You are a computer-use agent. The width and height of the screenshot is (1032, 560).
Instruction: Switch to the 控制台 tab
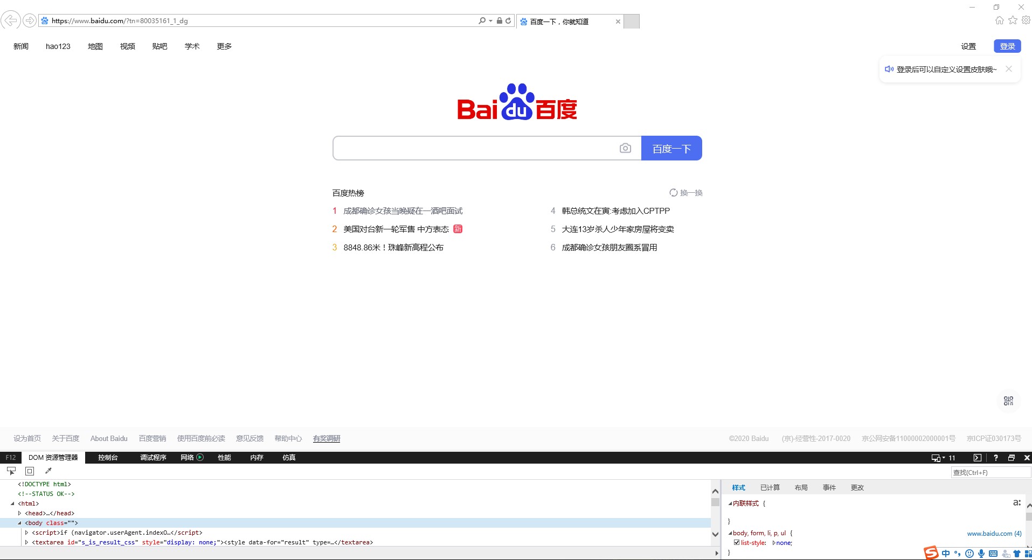(108, 457)
